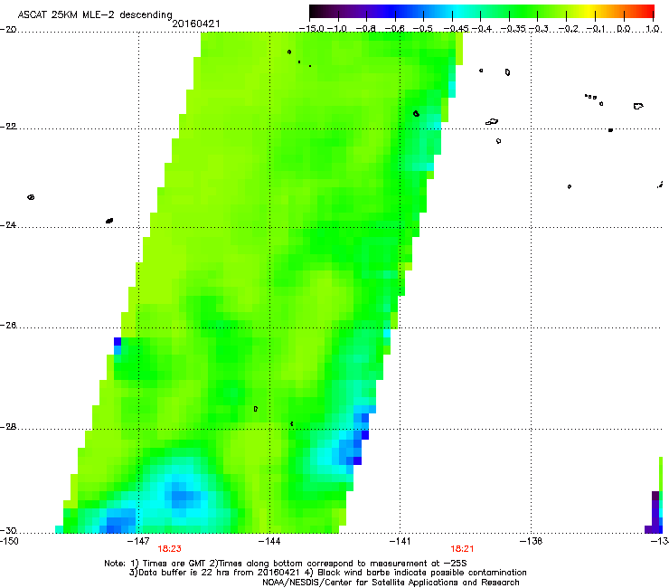669x588 pixels.
Task: Select the date label 20160421 under the title
Action: [196, 24]
